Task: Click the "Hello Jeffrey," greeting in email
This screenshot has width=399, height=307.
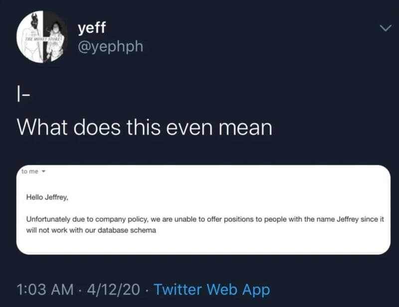Action: coord(47,197)
